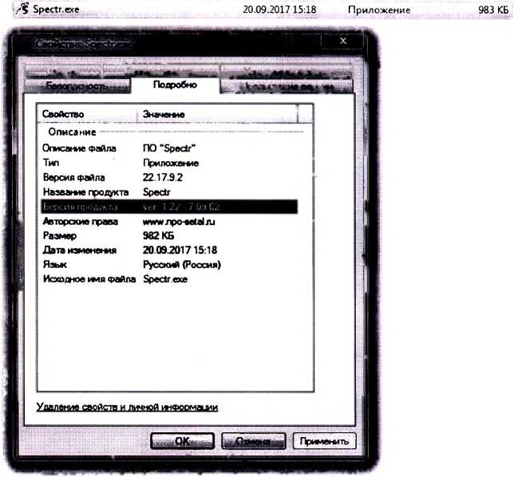Select the Spectr.exe application icon in file list
Screen dimensions: 514x477
tap(23, 9)
